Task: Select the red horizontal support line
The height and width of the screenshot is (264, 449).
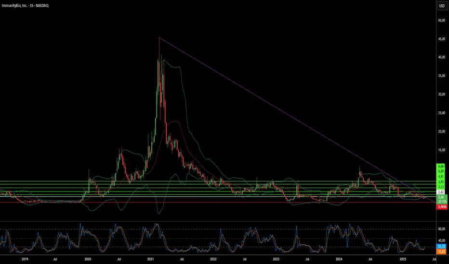Action: (218, 203)
